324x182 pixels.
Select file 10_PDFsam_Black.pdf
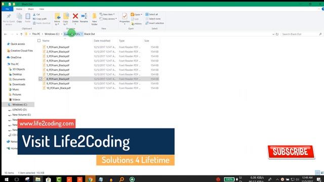click(x=59, y=88)
